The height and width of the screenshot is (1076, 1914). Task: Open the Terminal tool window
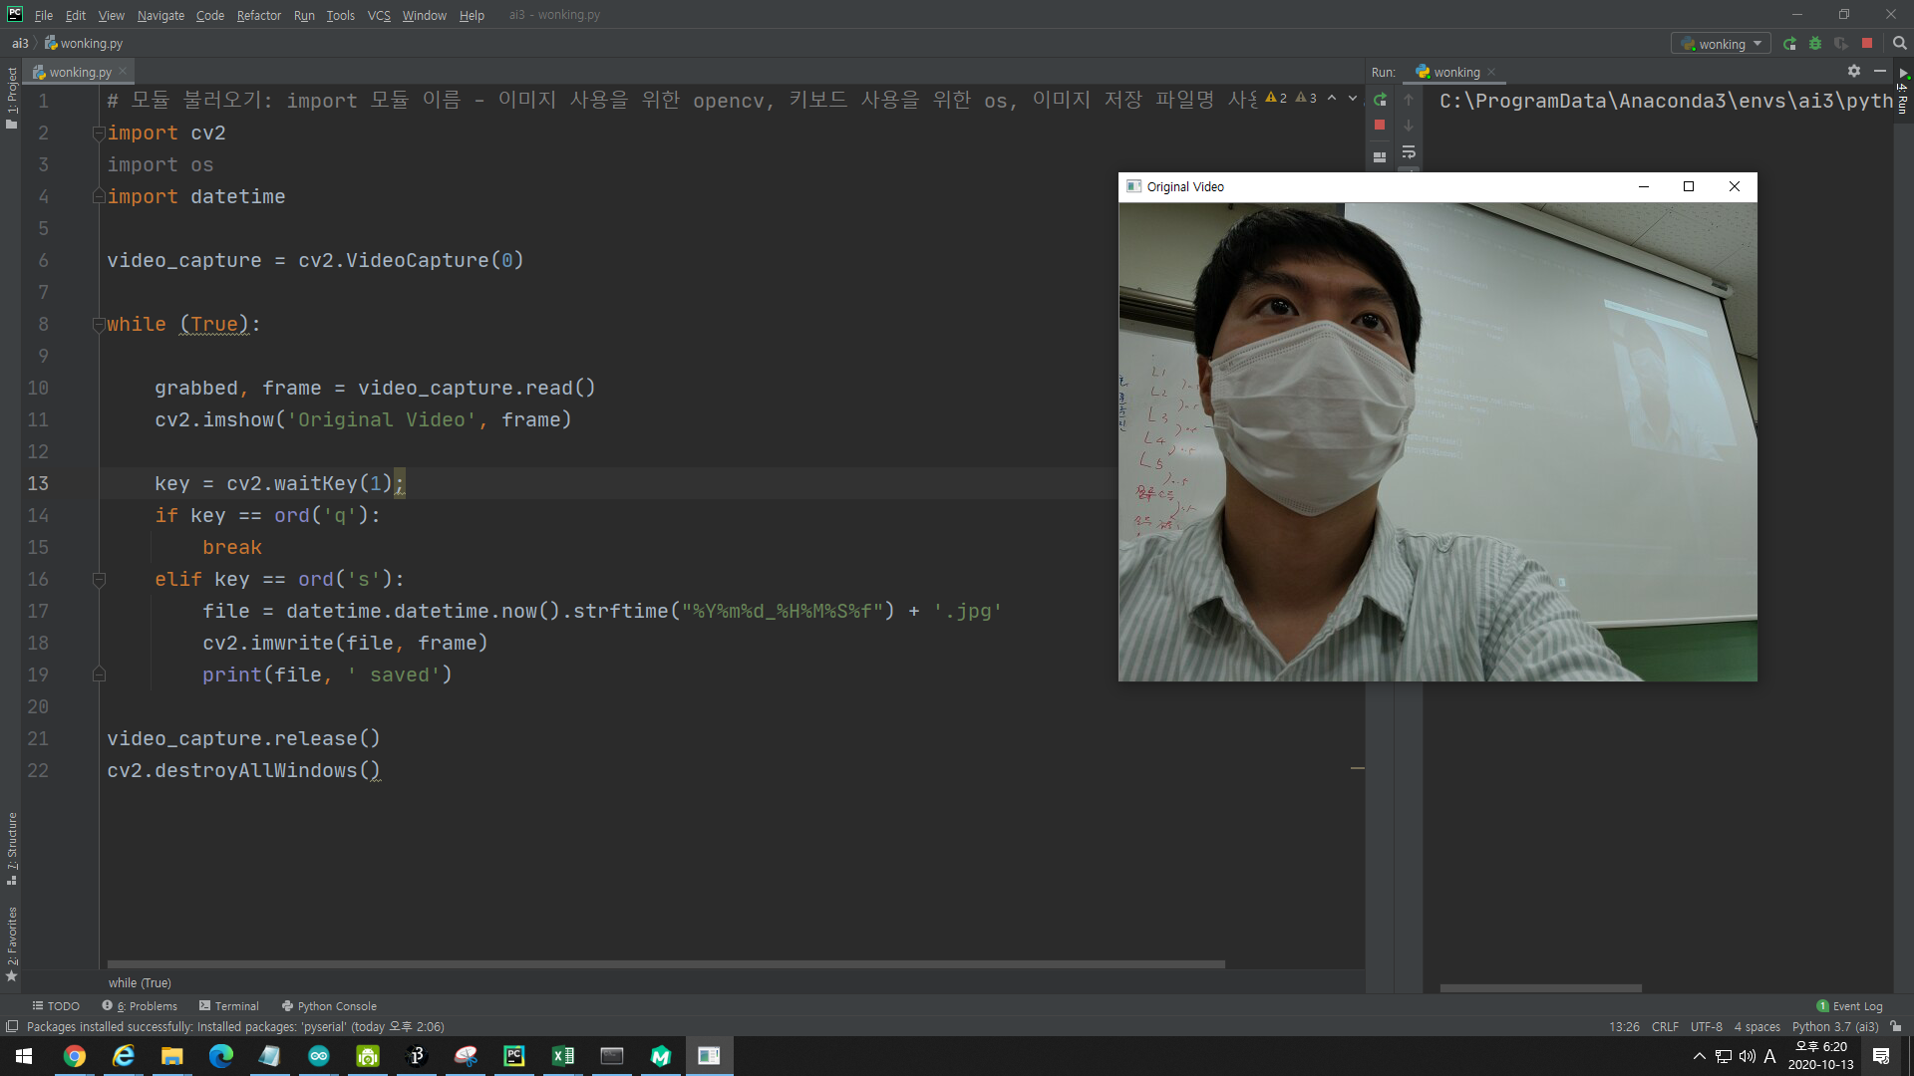229,1006
